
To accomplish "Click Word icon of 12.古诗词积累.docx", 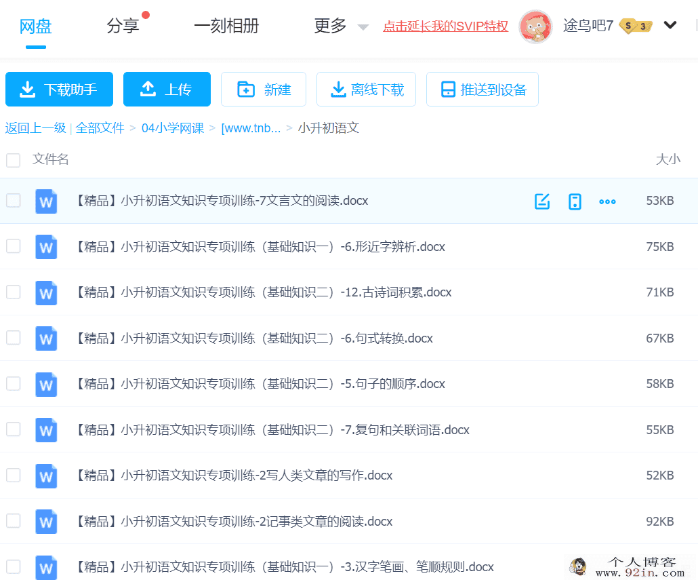I will pos(46,293).
